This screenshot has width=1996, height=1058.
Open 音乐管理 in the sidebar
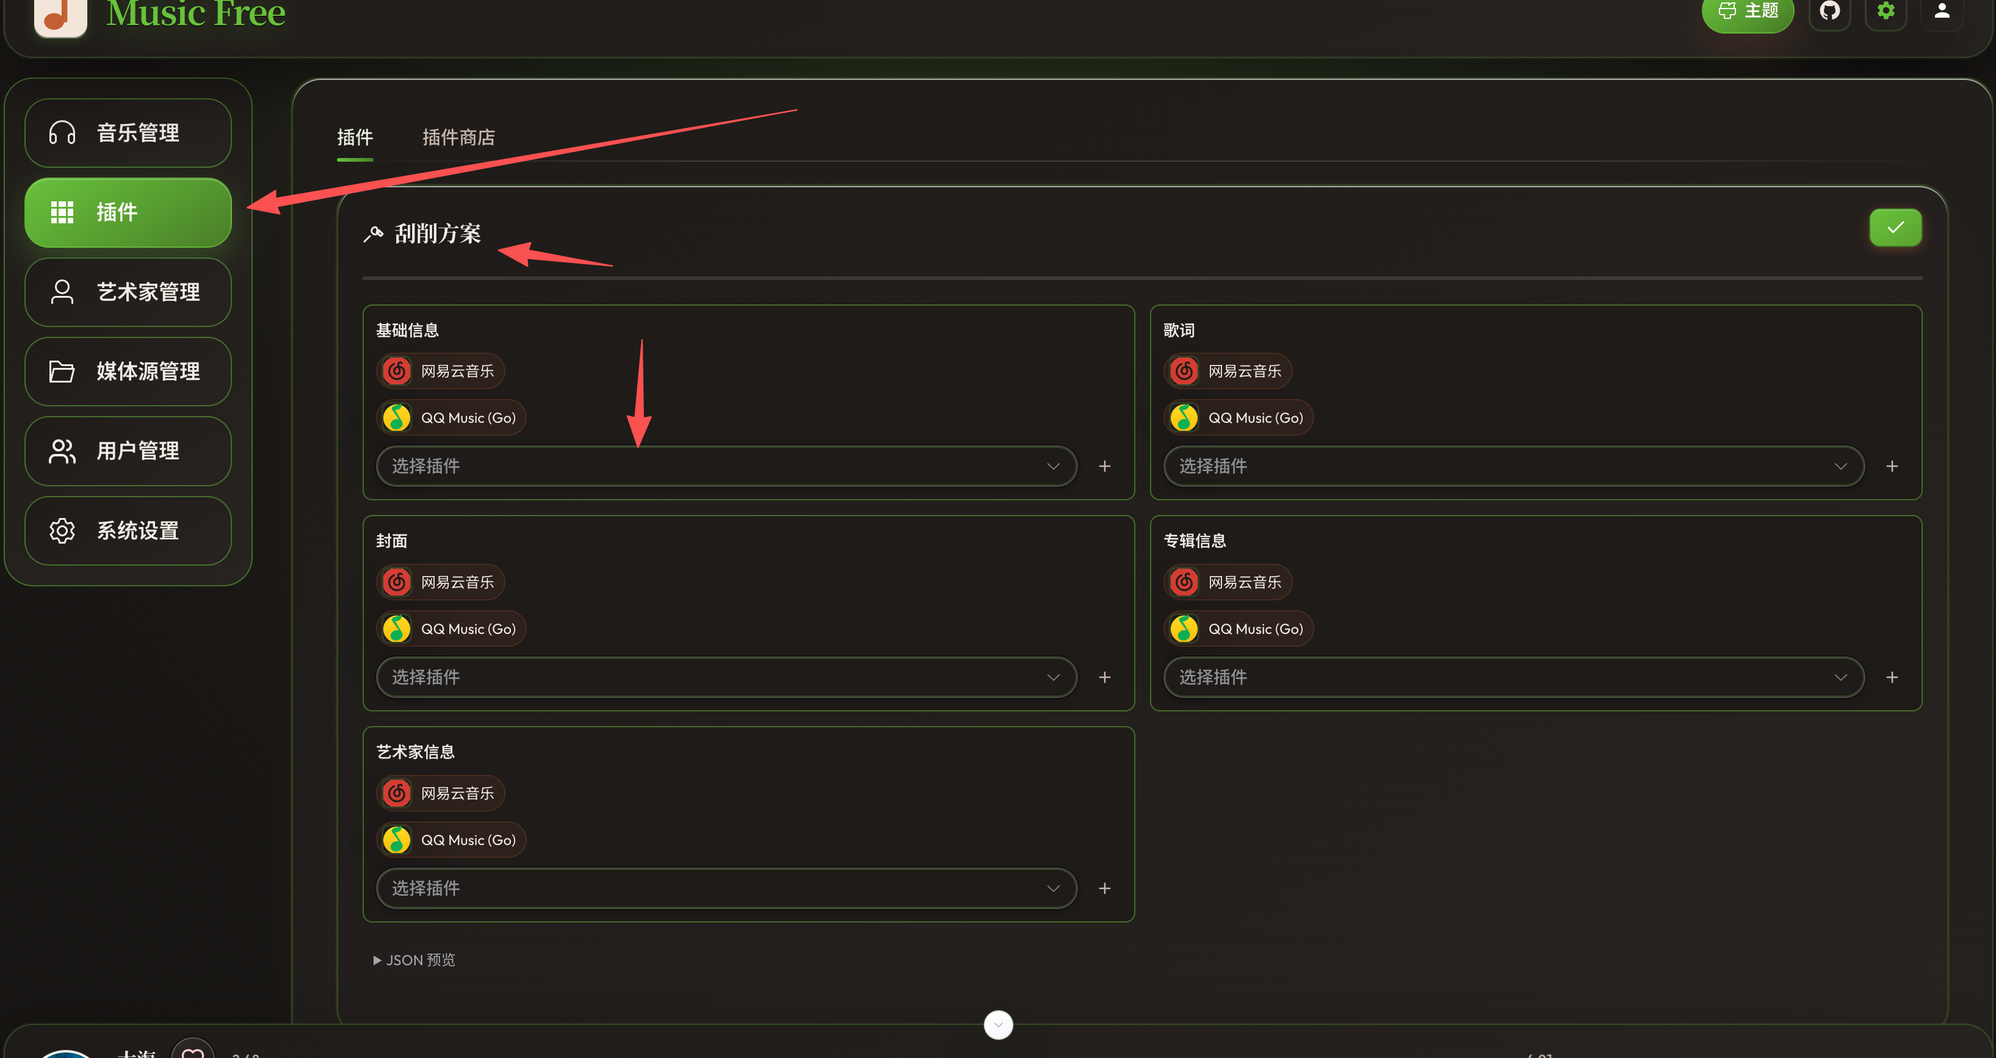pos(128,132)
